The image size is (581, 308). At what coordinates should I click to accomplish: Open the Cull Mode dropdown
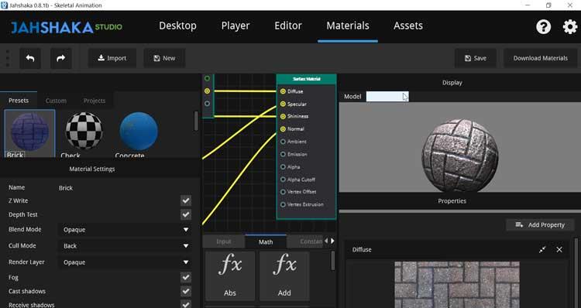click(x=125, y=246)
